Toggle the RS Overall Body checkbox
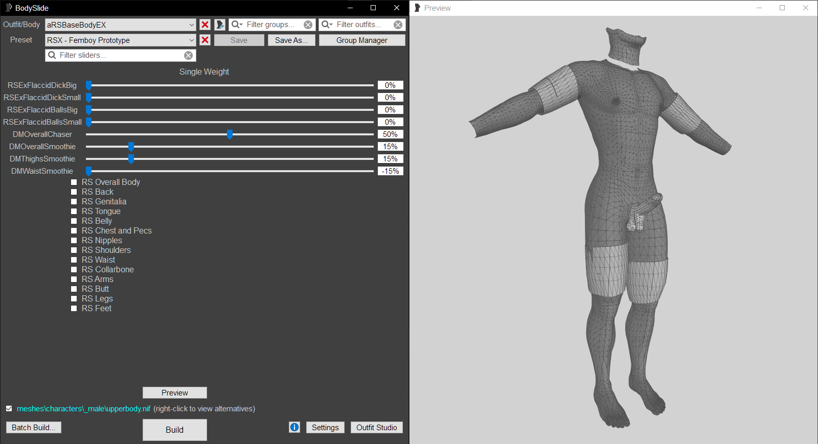The height and width of the screenshot is (444, 818). point(74,182)
